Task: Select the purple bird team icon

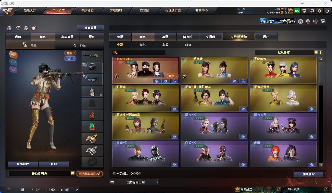Action: tap(13, 70)
